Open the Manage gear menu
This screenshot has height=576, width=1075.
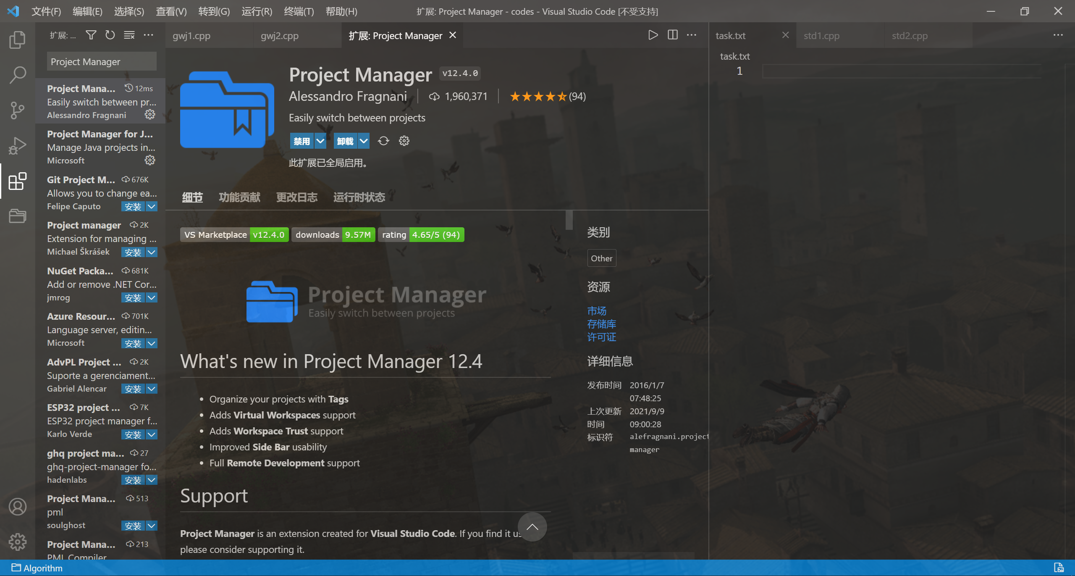pyautogui.click(x=17, y=542)
